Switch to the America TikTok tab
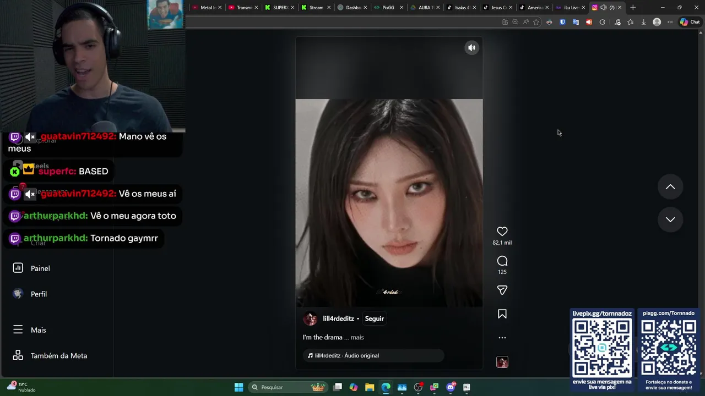 coord(534,8)
